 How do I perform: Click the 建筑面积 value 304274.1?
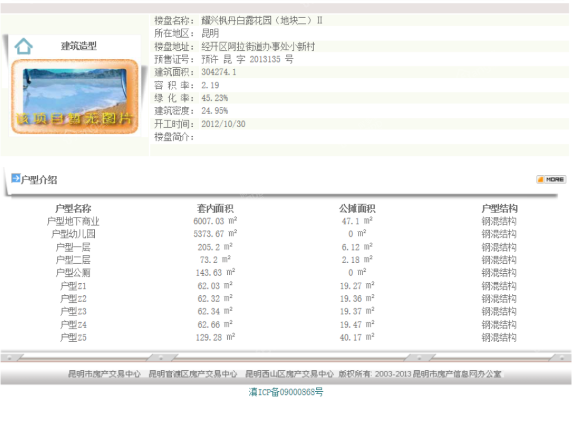click(x=219, y=73)
